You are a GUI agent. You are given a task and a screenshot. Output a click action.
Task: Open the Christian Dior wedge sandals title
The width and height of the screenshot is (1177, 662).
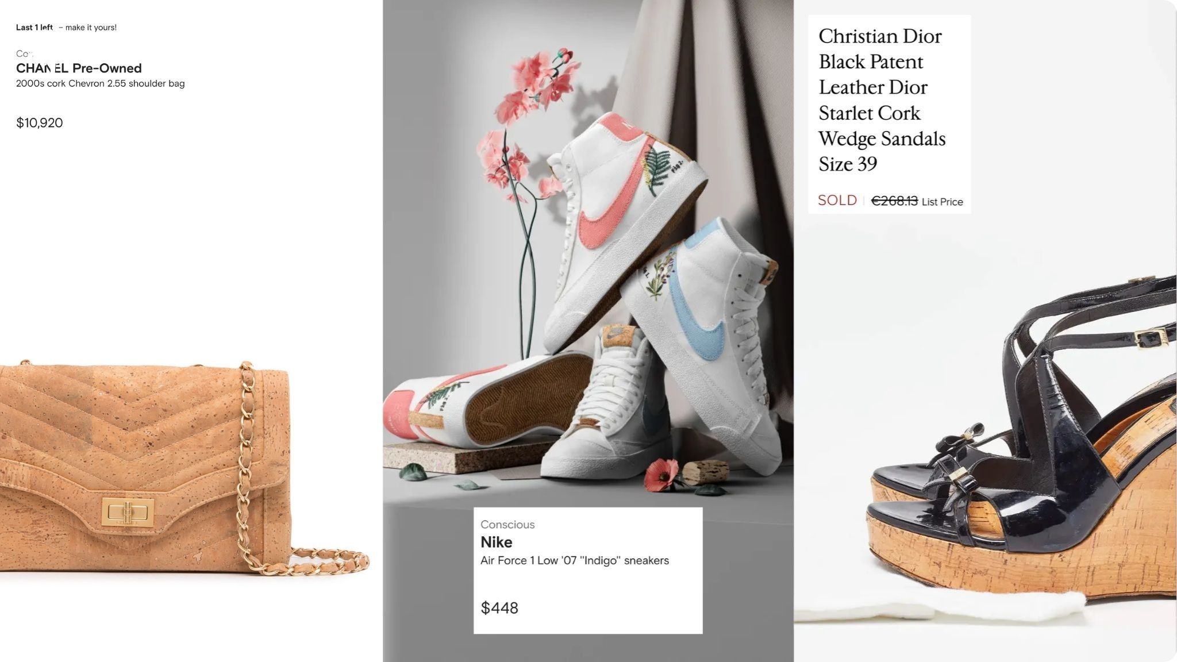(882, 100)
